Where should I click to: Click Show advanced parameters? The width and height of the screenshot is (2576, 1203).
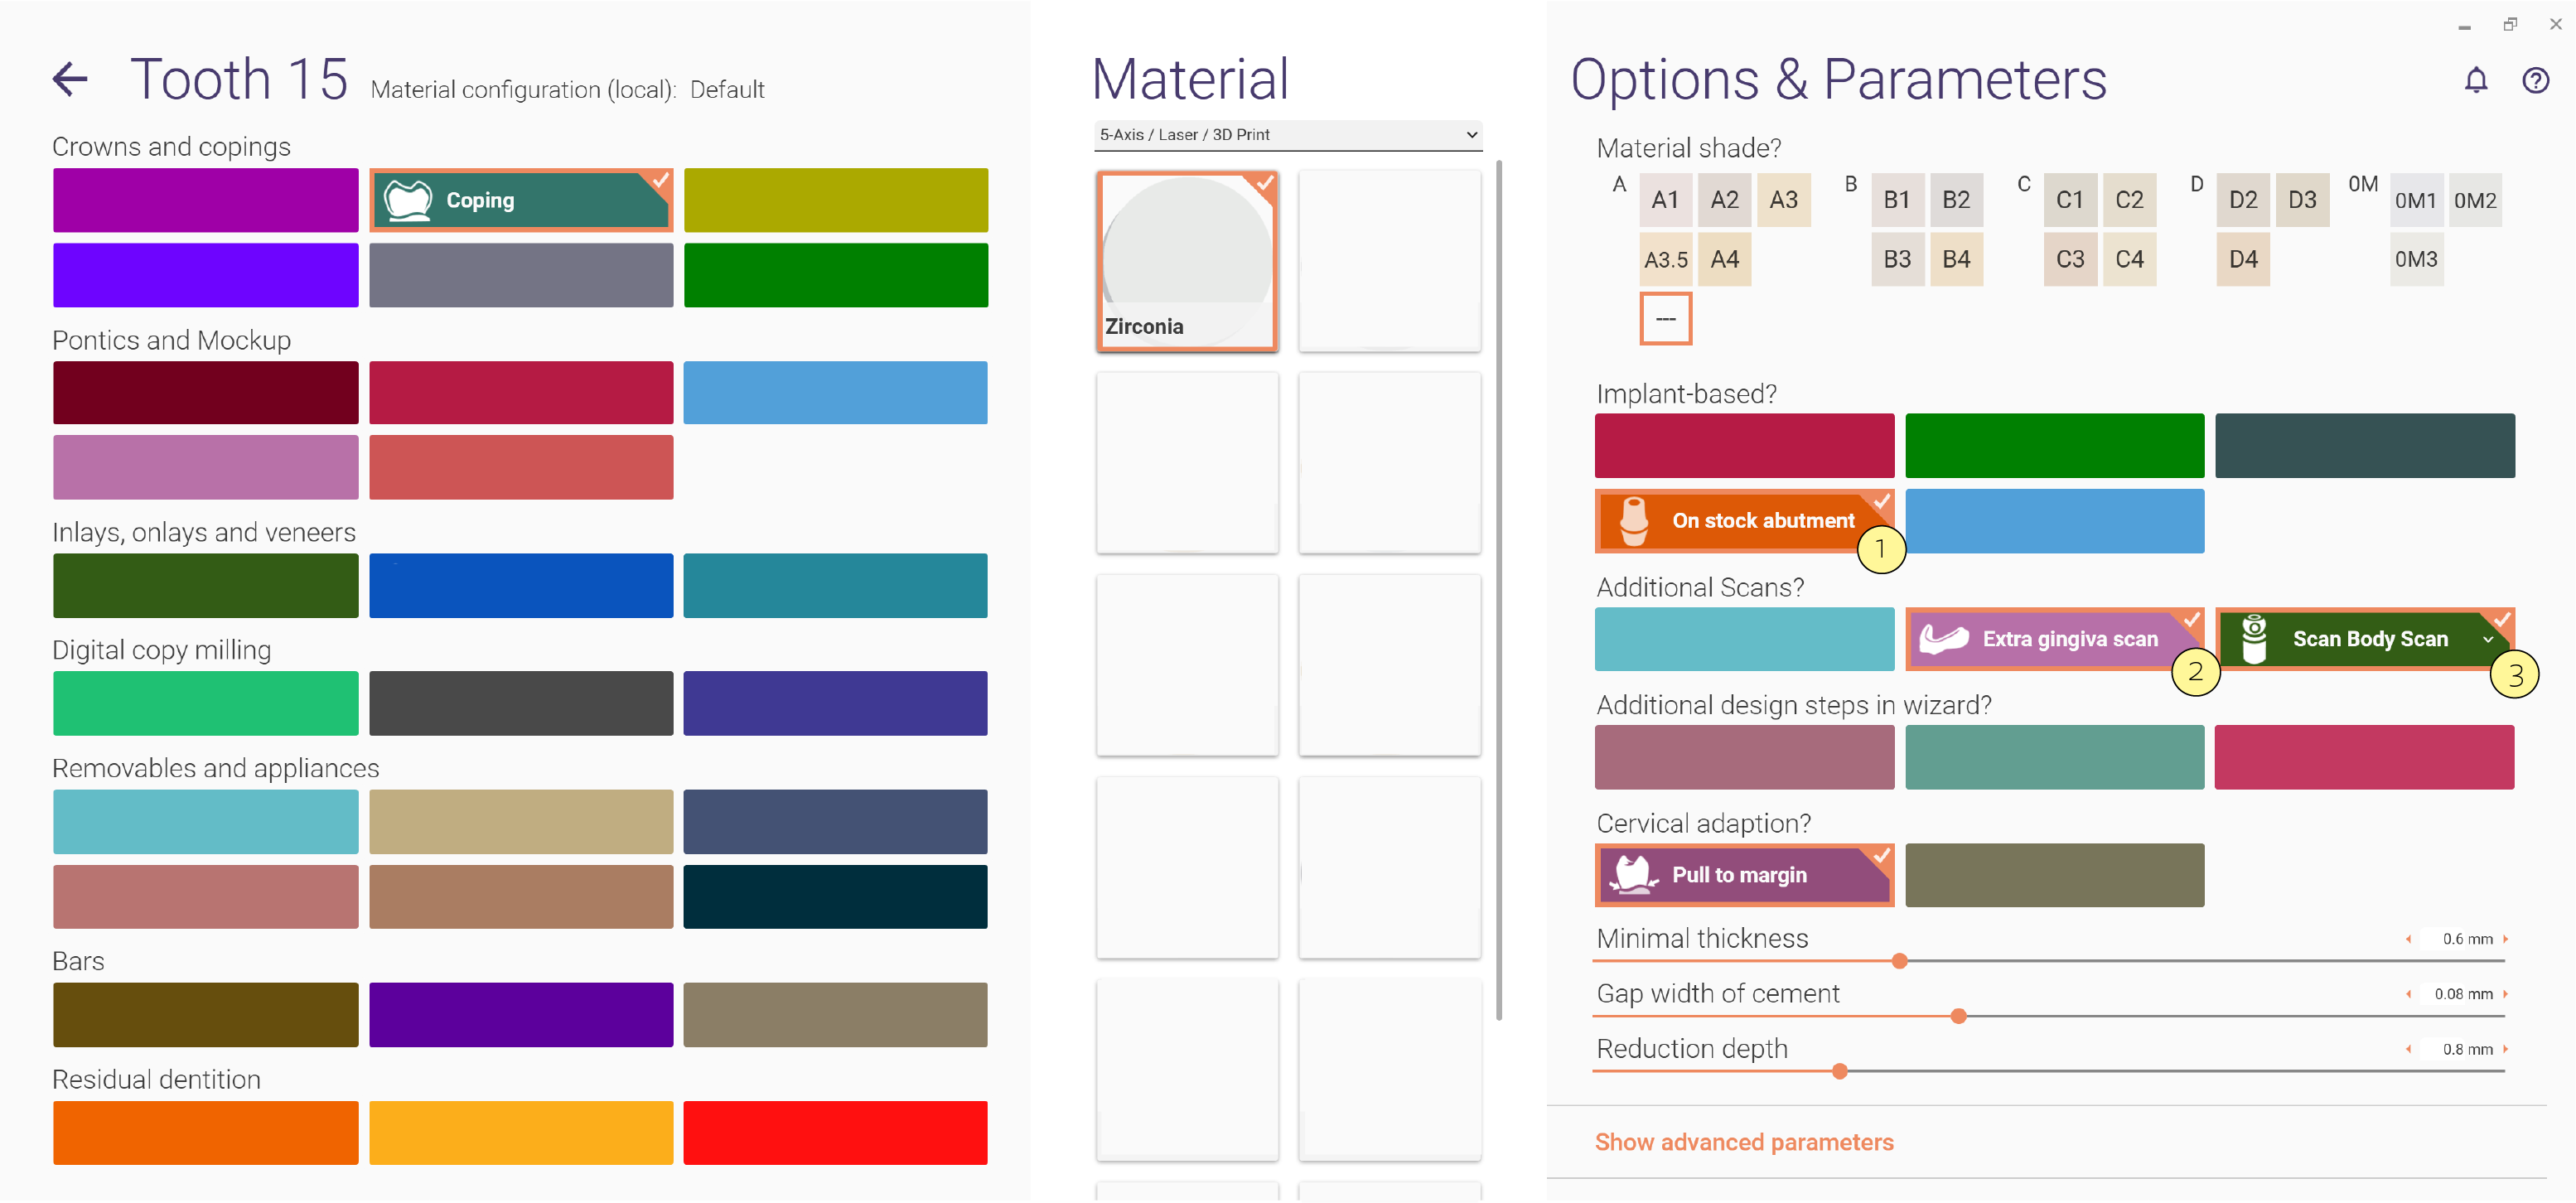(1744, 1142)
